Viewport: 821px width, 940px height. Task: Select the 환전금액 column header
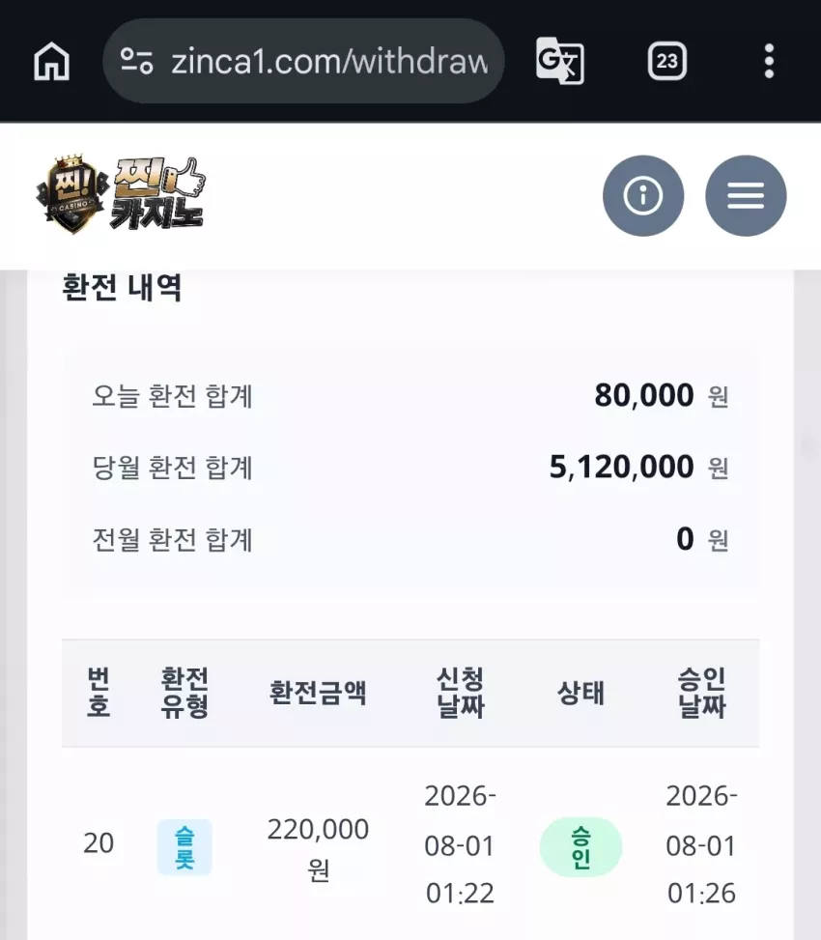point(318,693)
